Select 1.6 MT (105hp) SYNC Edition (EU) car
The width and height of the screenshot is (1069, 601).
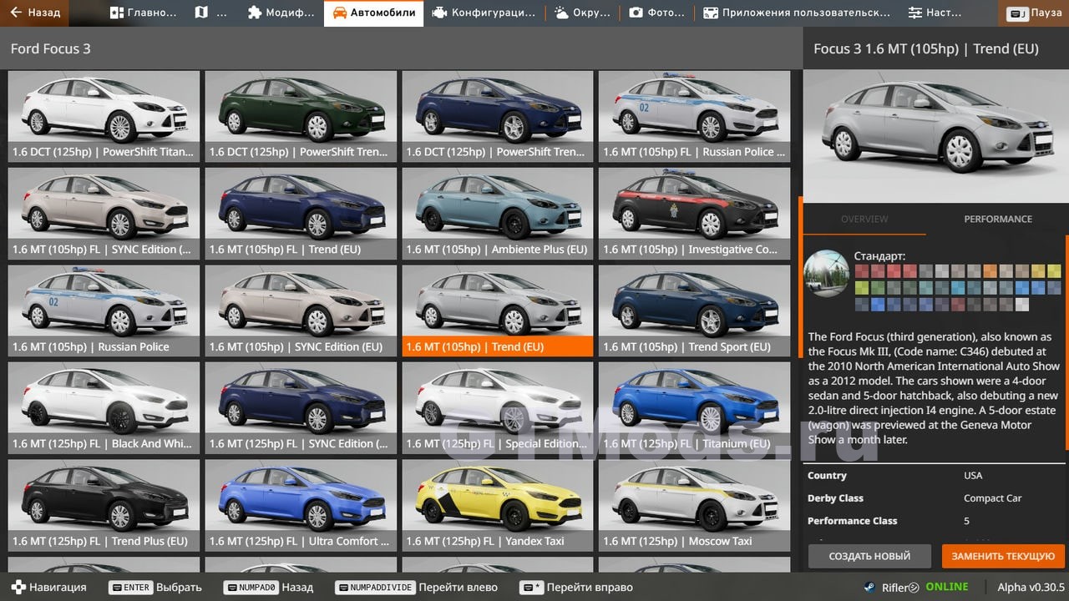(x=301, y=311)
